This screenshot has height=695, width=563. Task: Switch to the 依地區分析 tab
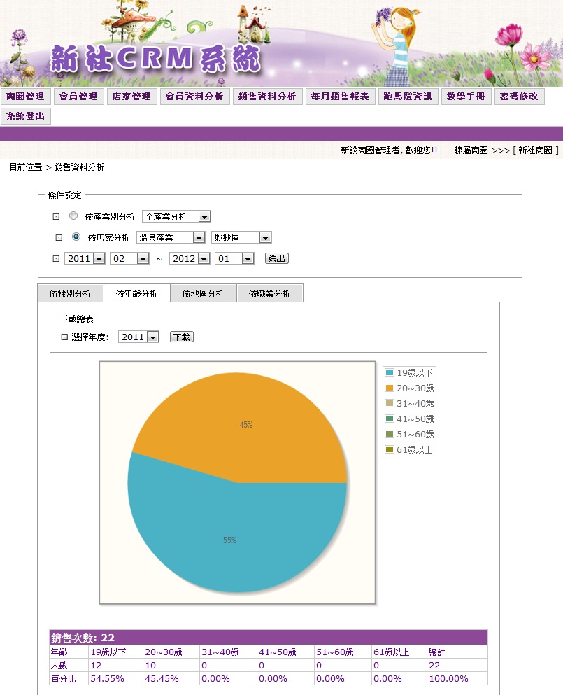click(x=204, y=293)
